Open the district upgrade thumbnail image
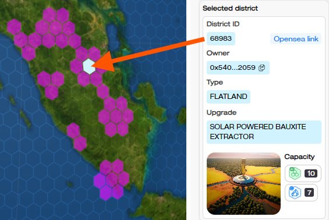 243,183
